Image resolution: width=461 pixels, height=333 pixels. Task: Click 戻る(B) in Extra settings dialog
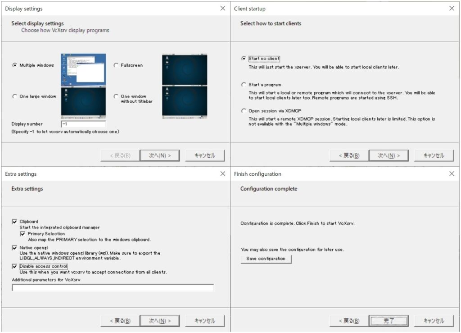coord(120,321)
